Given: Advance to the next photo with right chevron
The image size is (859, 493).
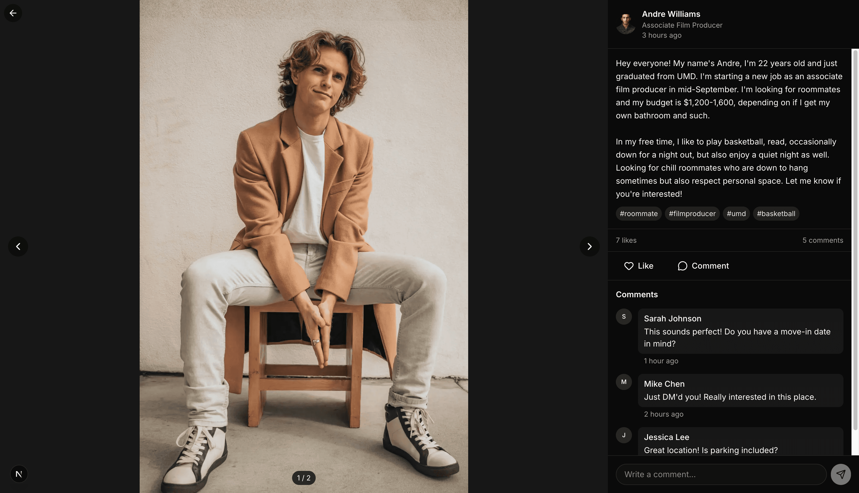Looking at the screenshot, I should click(589, 246).
